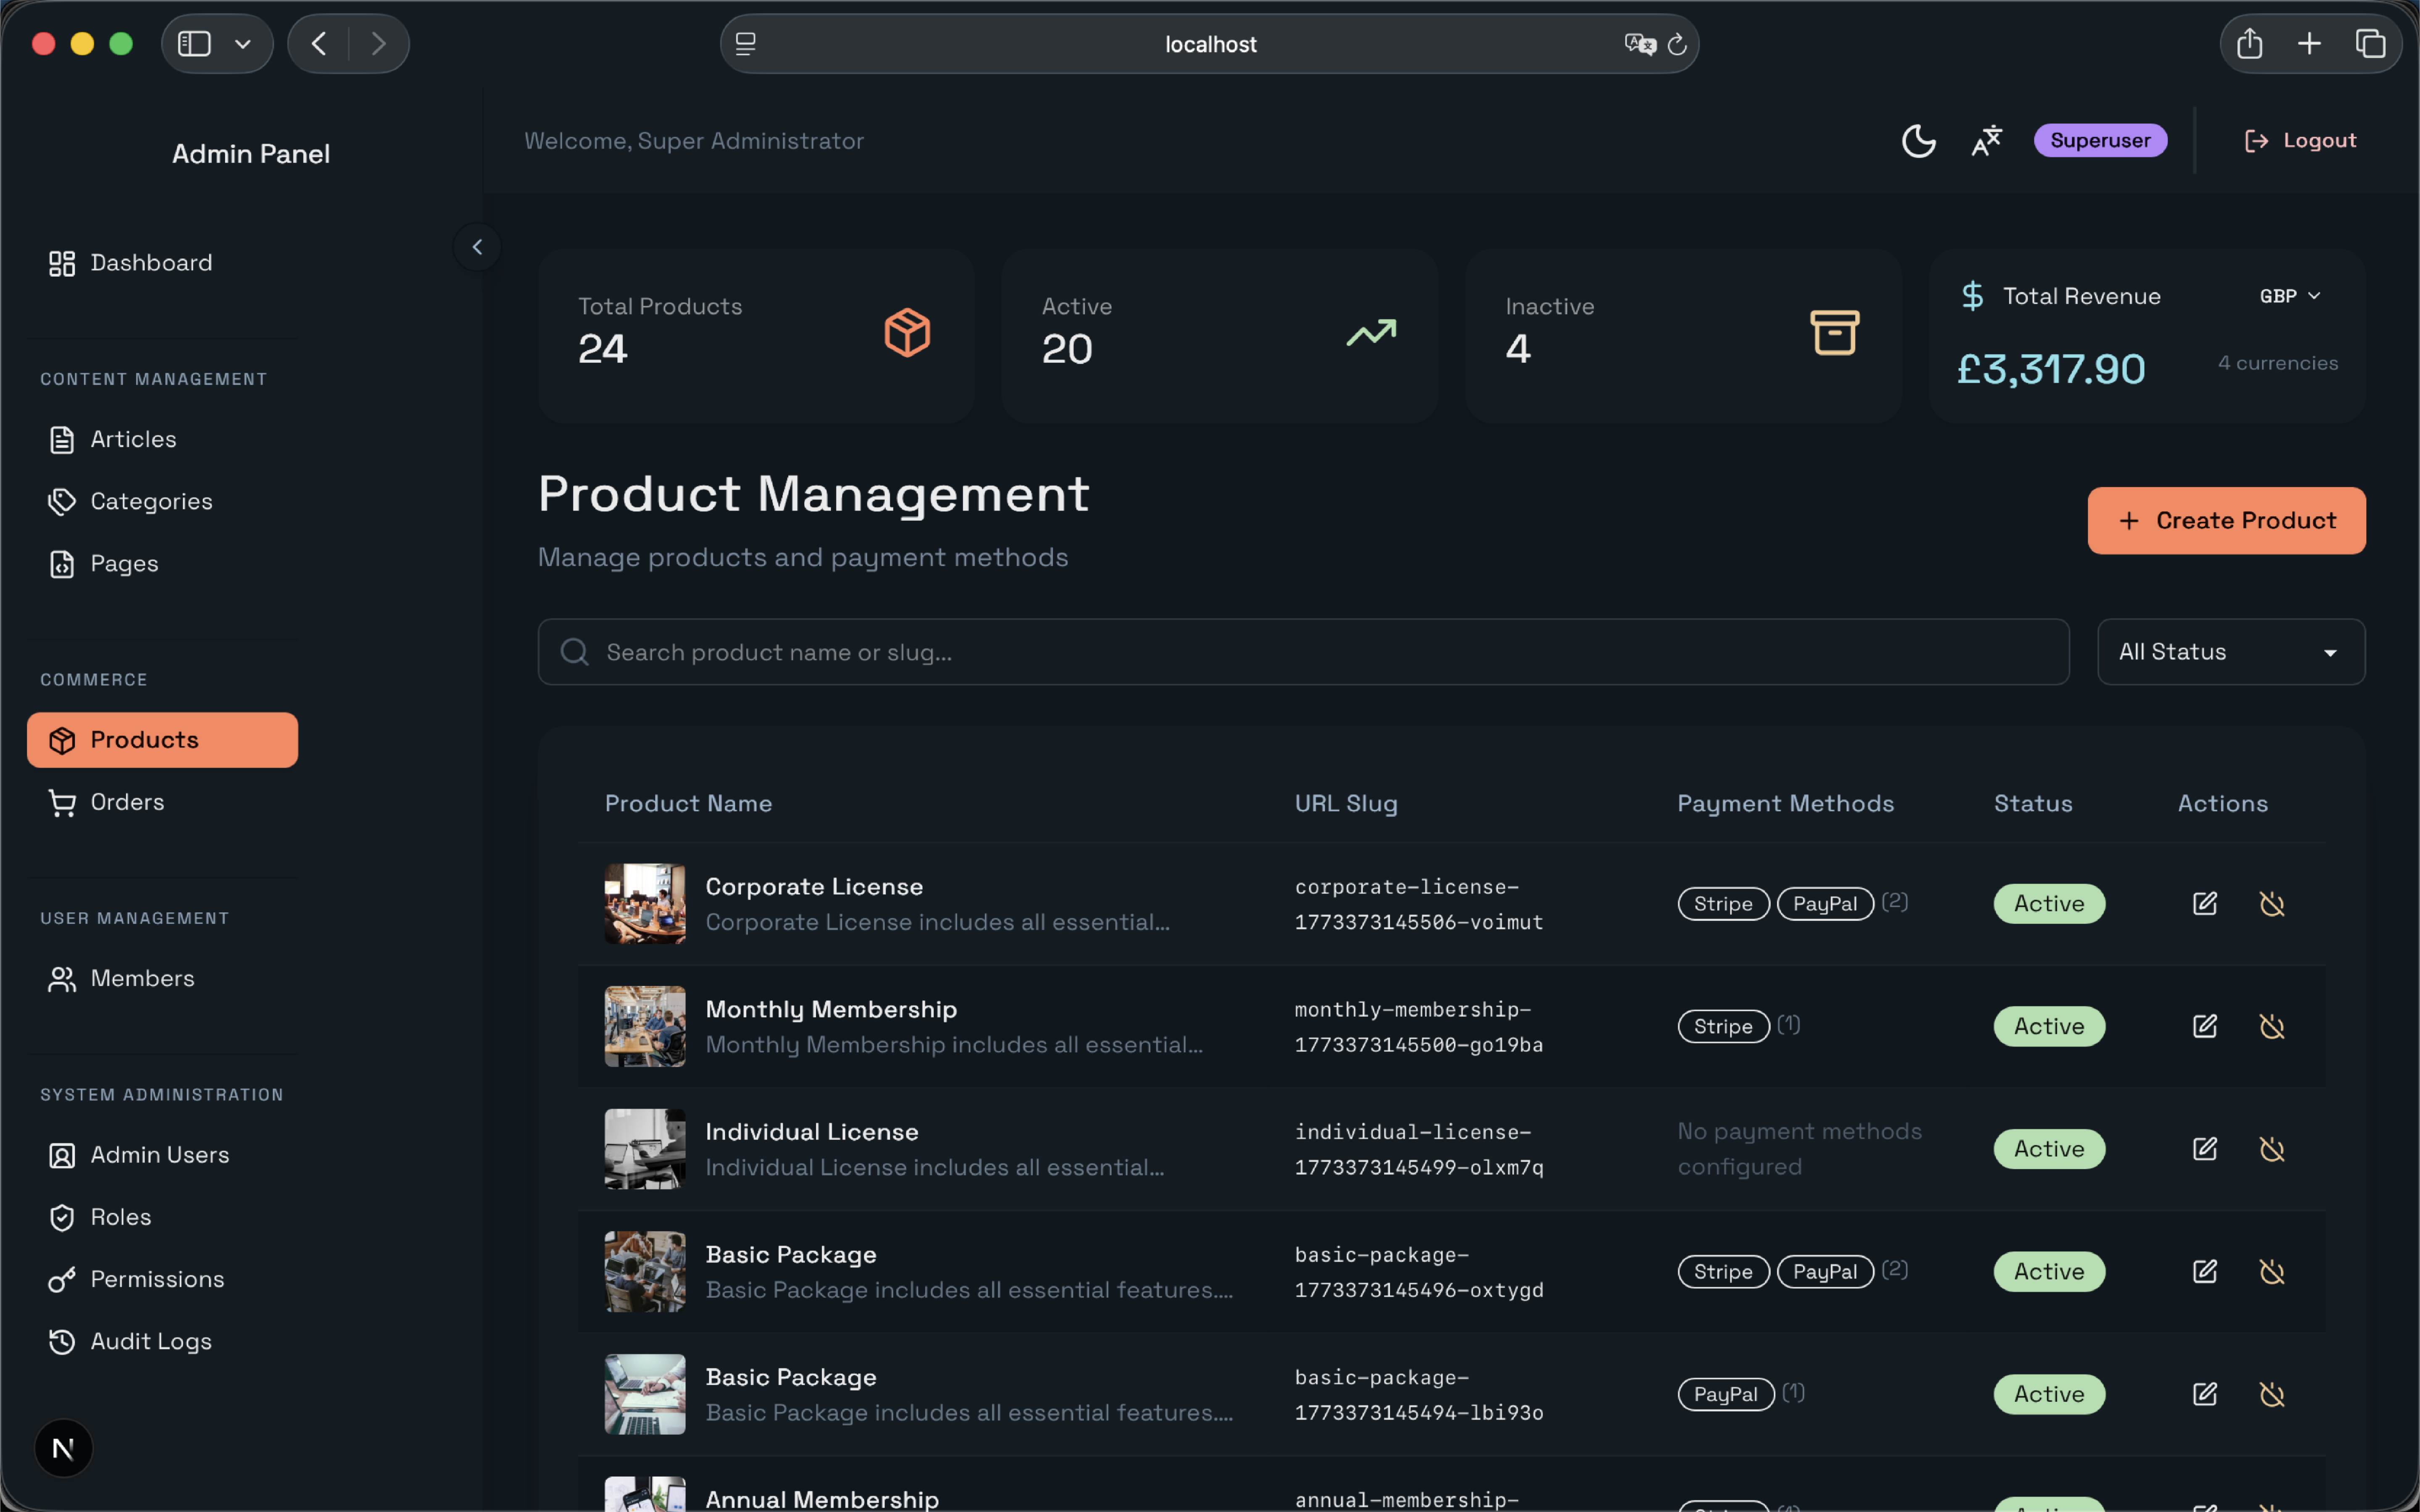Viewport: 2420px width, 1512px height.
Task: Edit the Corporate License product
Action: (2205, 903)
